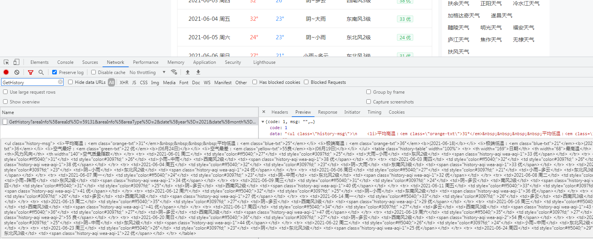593x239 pixels.
Task: Show the request Response tab
Action: [x=327, y=112]
